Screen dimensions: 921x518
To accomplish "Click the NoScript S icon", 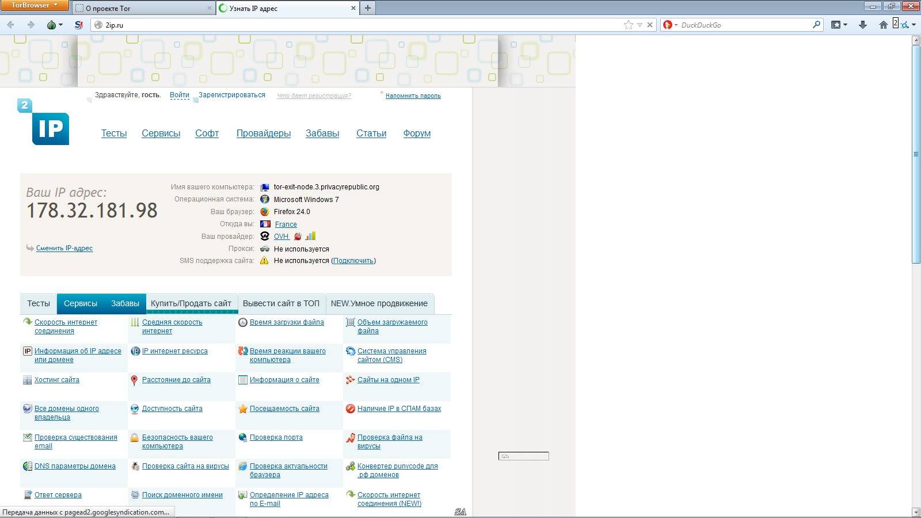I will click(79, 25).
